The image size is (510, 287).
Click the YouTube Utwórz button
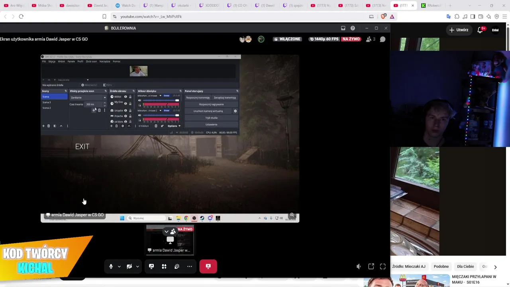[x=459, y=30]
